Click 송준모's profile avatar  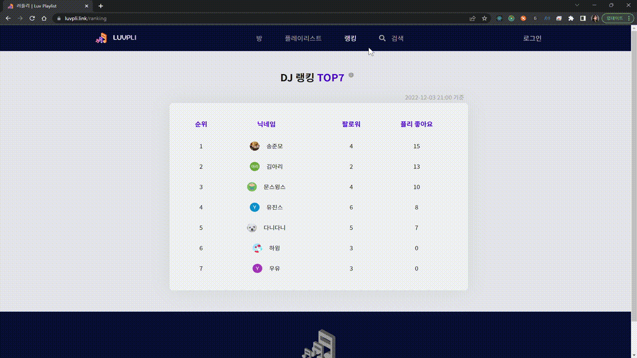pos(254,146)
